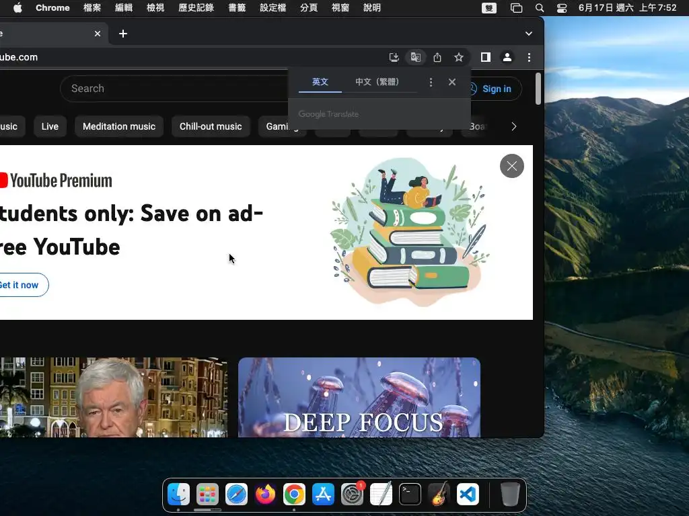This screenshot has width=689, height=516.
Task: Open Terminal from the Dock
Action: (410, 494)
